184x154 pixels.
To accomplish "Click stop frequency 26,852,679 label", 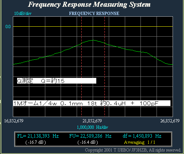I will pos(170,121).
